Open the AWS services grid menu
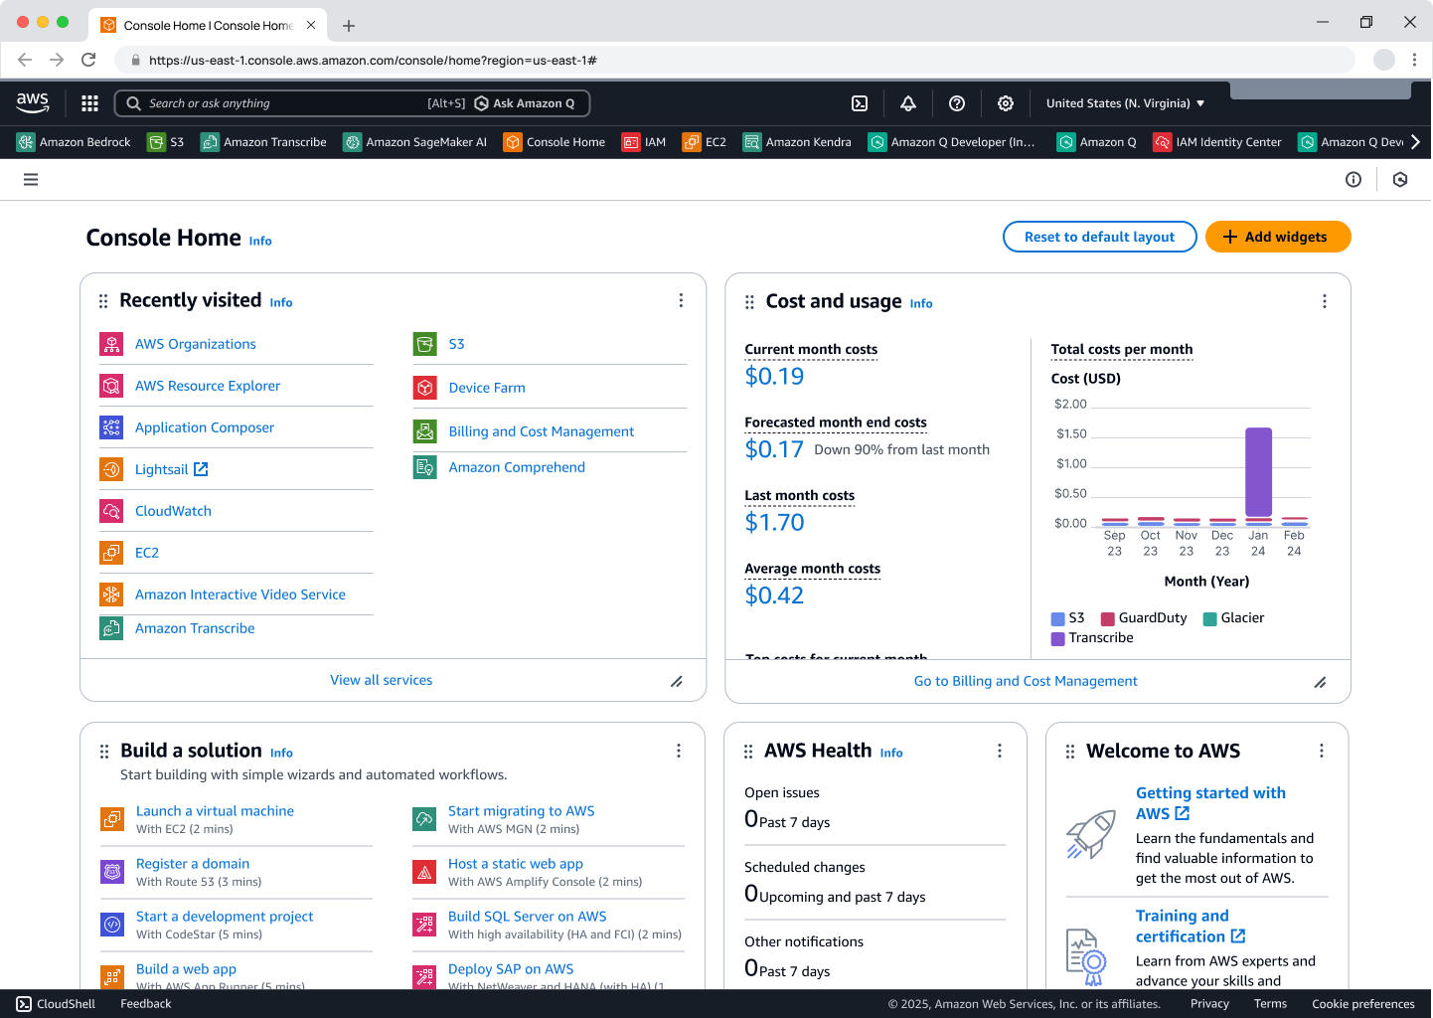This screenshot has width=1433, height=1018. (89, 103)
